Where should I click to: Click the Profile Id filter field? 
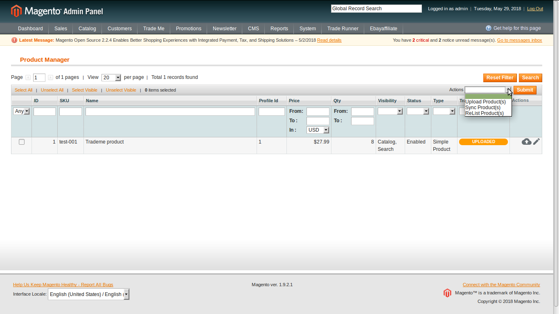point(272,112)
